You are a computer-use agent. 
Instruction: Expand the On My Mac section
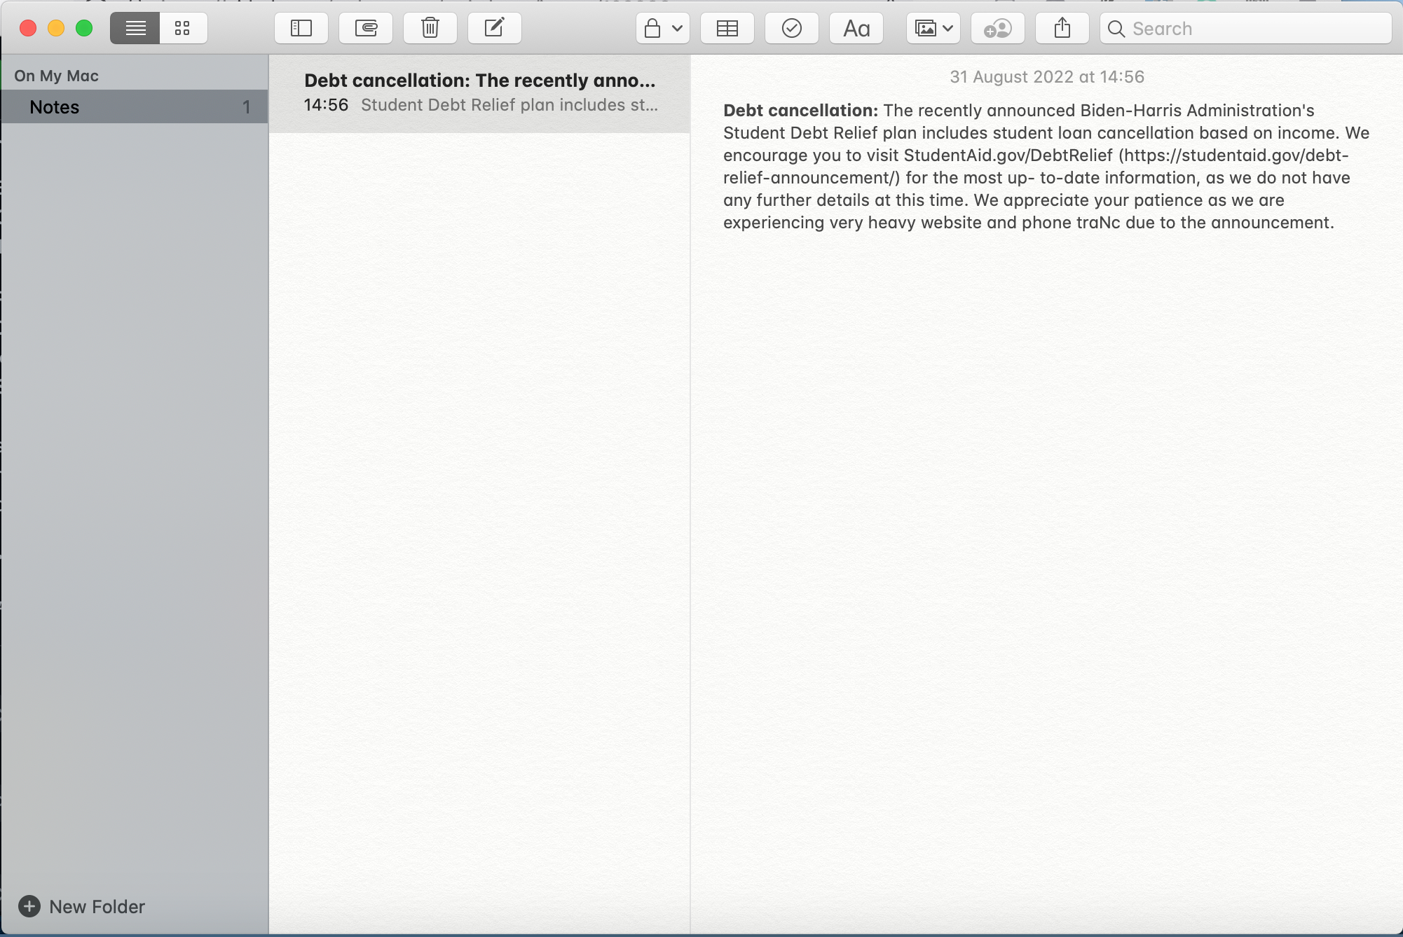pyautogui.click(x=57, y=75)
